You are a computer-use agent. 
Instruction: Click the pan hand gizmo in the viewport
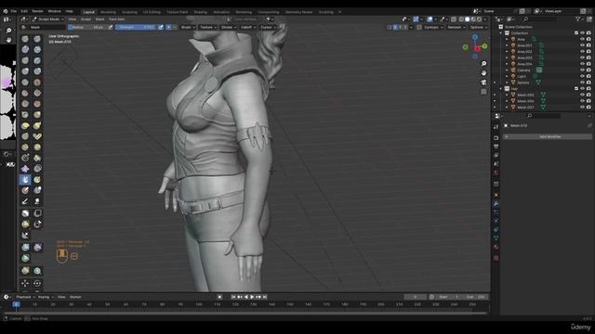[483, 72]
